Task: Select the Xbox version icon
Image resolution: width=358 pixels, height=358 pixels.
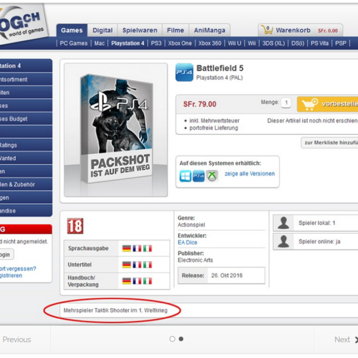Action: (x=212, y=176)
